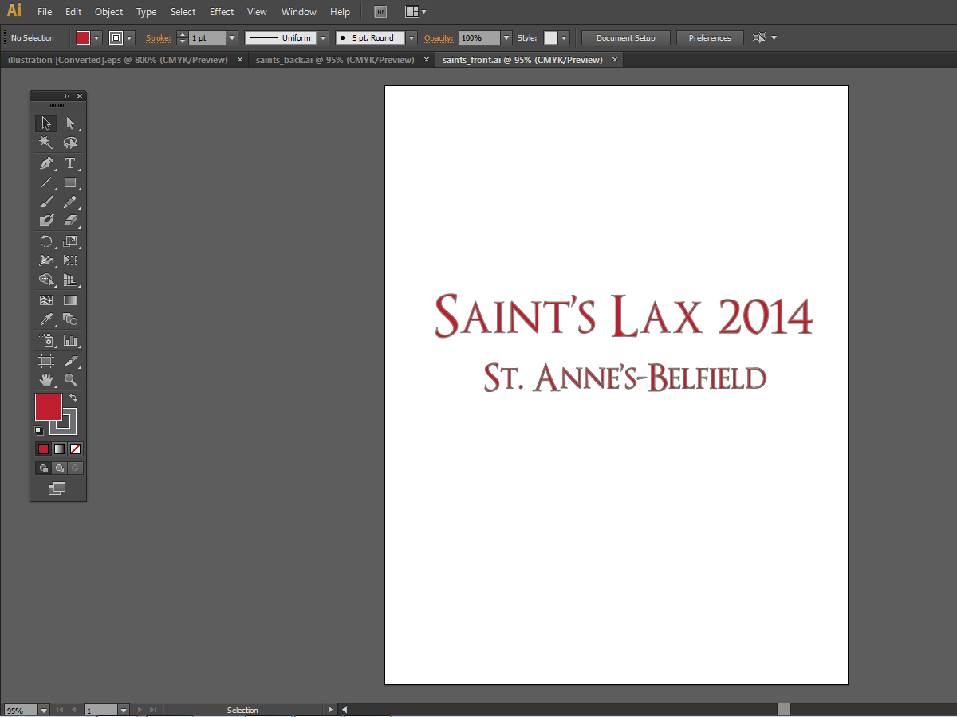Open the Uniform width profile dropdown

(x=323, y=38)
